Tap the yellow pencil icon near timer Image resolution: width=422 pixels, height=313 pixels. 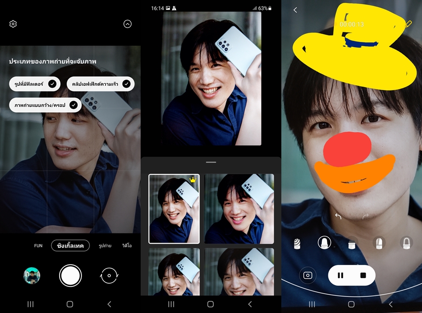408,24
